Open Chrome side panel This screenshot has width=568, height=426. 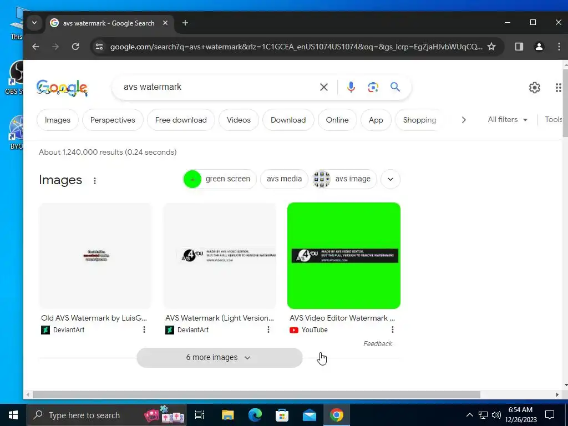pos(519,47)
